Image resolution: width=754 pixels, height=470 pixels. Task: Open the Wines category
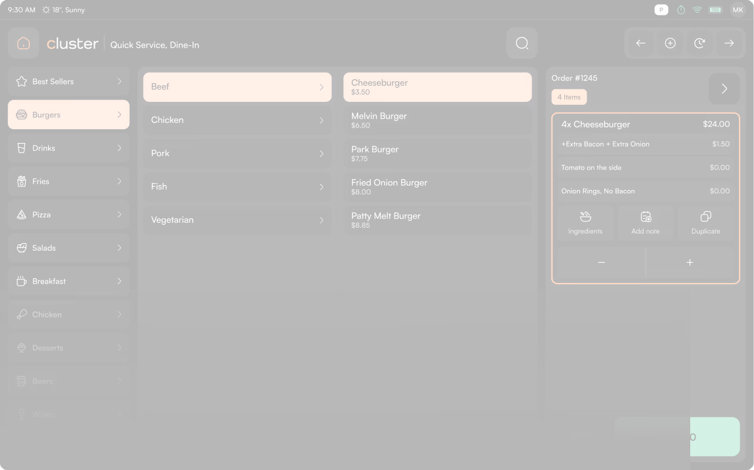pos(69,414)
